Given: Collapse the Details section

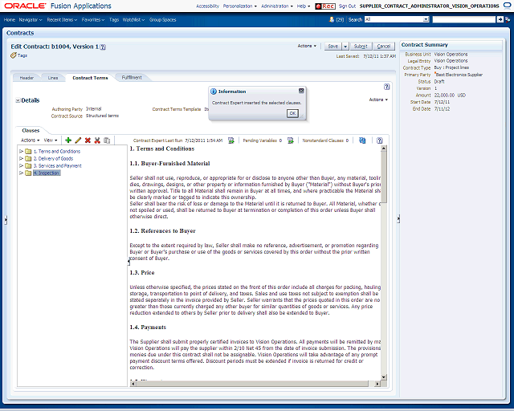Looking at the screenshot, I should (18, 100).
